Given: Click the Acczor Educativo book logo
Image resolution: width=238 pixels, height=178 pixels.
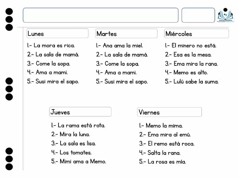Looking at the screenshot, I should tap(225, 15).
